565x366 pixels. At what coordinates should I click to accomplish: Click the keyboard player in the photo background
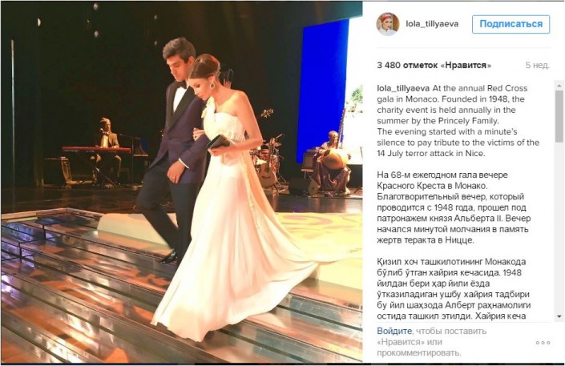tap(107, 151)
